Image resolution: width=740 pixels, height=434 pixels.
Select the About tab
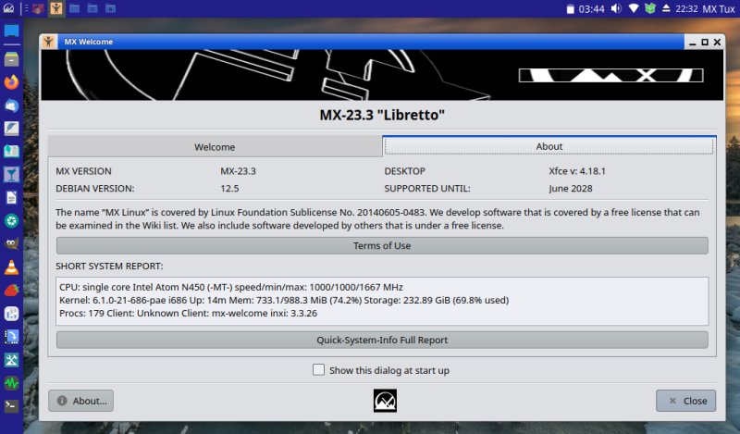(549, 146)
